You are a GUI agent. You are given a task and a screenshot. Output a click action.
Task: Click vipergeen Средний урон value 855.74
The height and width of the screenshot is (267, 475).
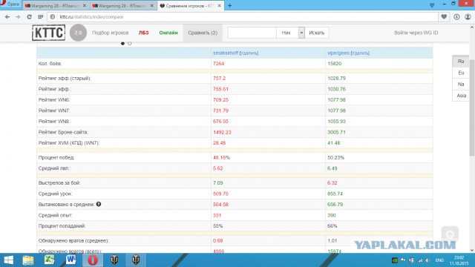335,194
